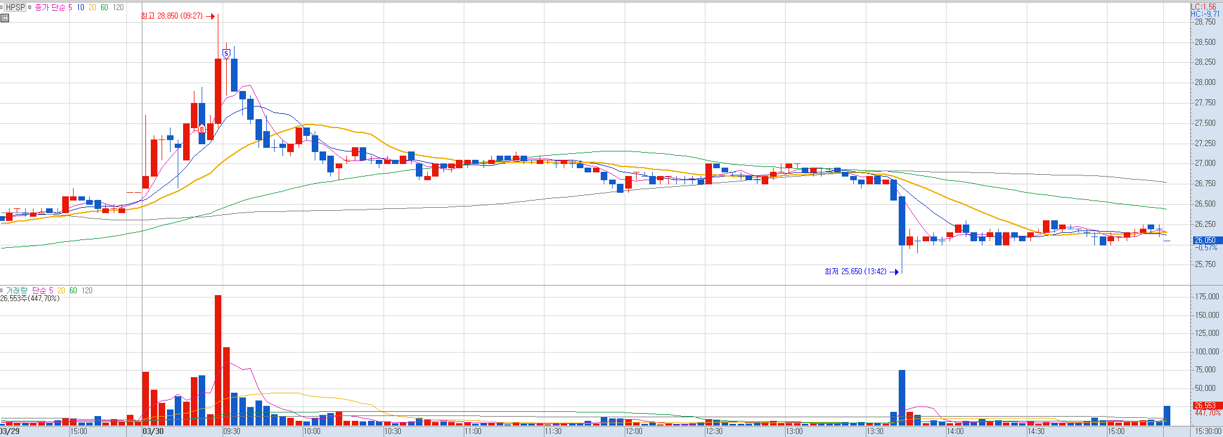
Task: Click the 100,000 volume axis label
Action: [x=1207, y=351]
